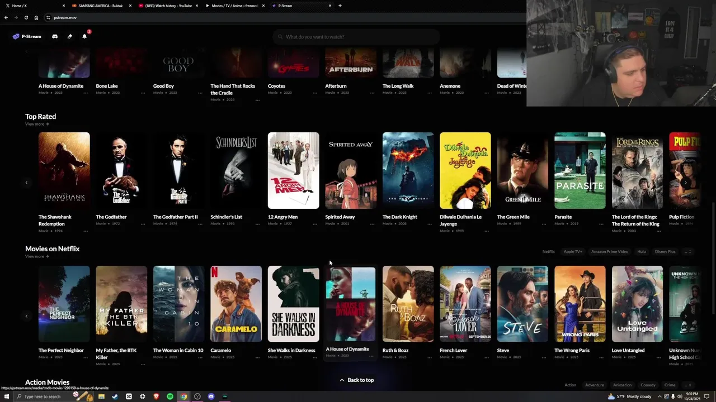Open the notifications bell with badge
The image size is (716, 402).
pyautogui.click(x=84, y=36)
